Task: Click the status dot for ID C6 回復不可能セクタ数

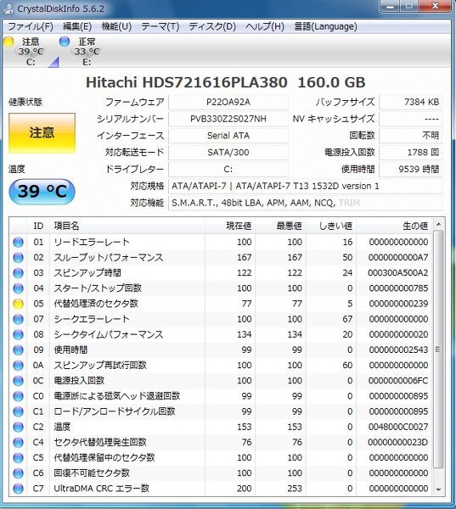Action: coord(18,473)
